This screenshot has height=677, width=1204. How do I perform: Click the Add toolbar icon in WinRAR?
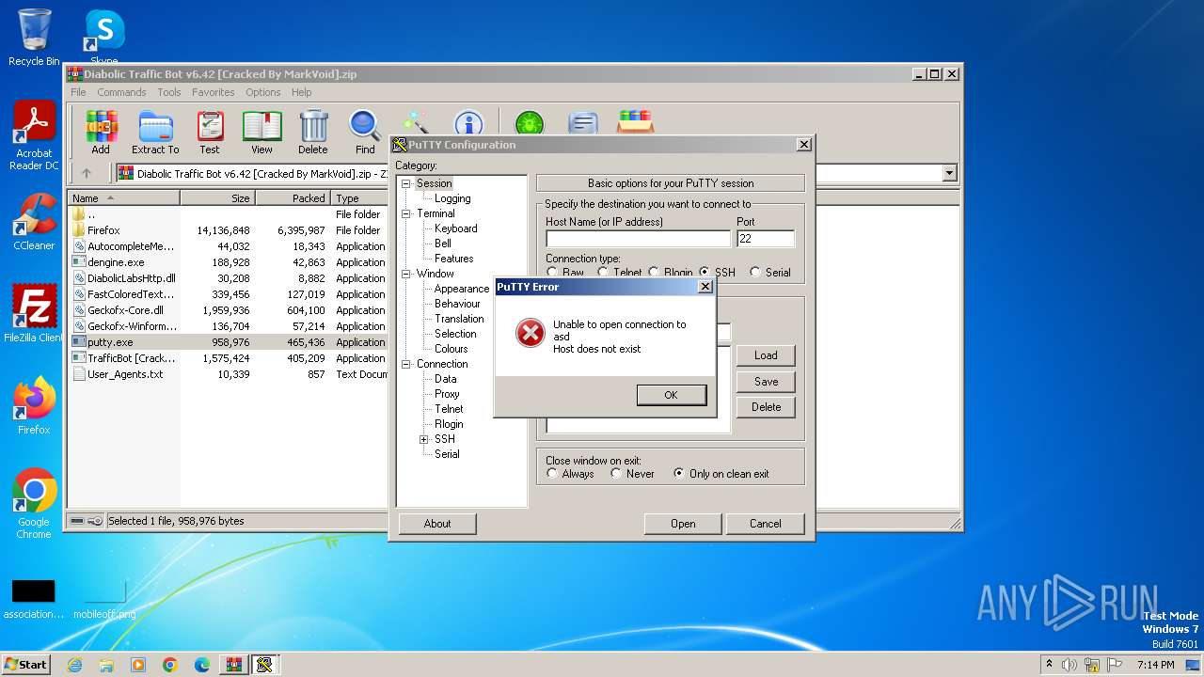point(101,132)
